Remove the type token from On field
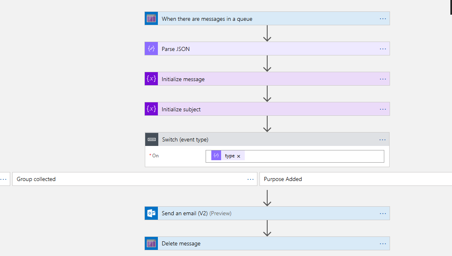The image size is (452, 256). (239, 156)
